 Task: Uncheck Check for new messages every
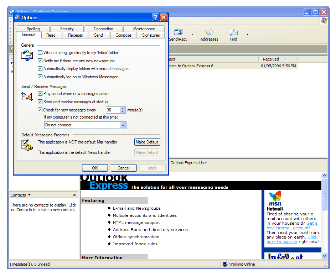click(x=40, y=110)
